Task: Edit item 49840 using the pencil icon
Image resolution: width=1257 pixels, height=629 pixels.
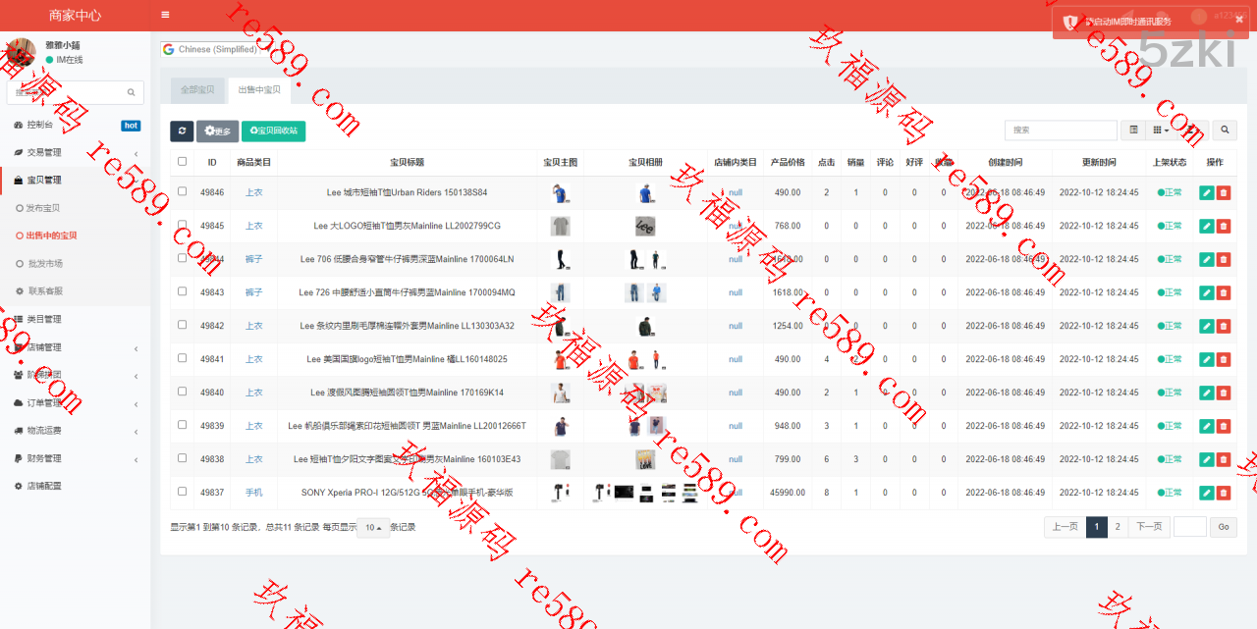Action: pos(1206,393)
